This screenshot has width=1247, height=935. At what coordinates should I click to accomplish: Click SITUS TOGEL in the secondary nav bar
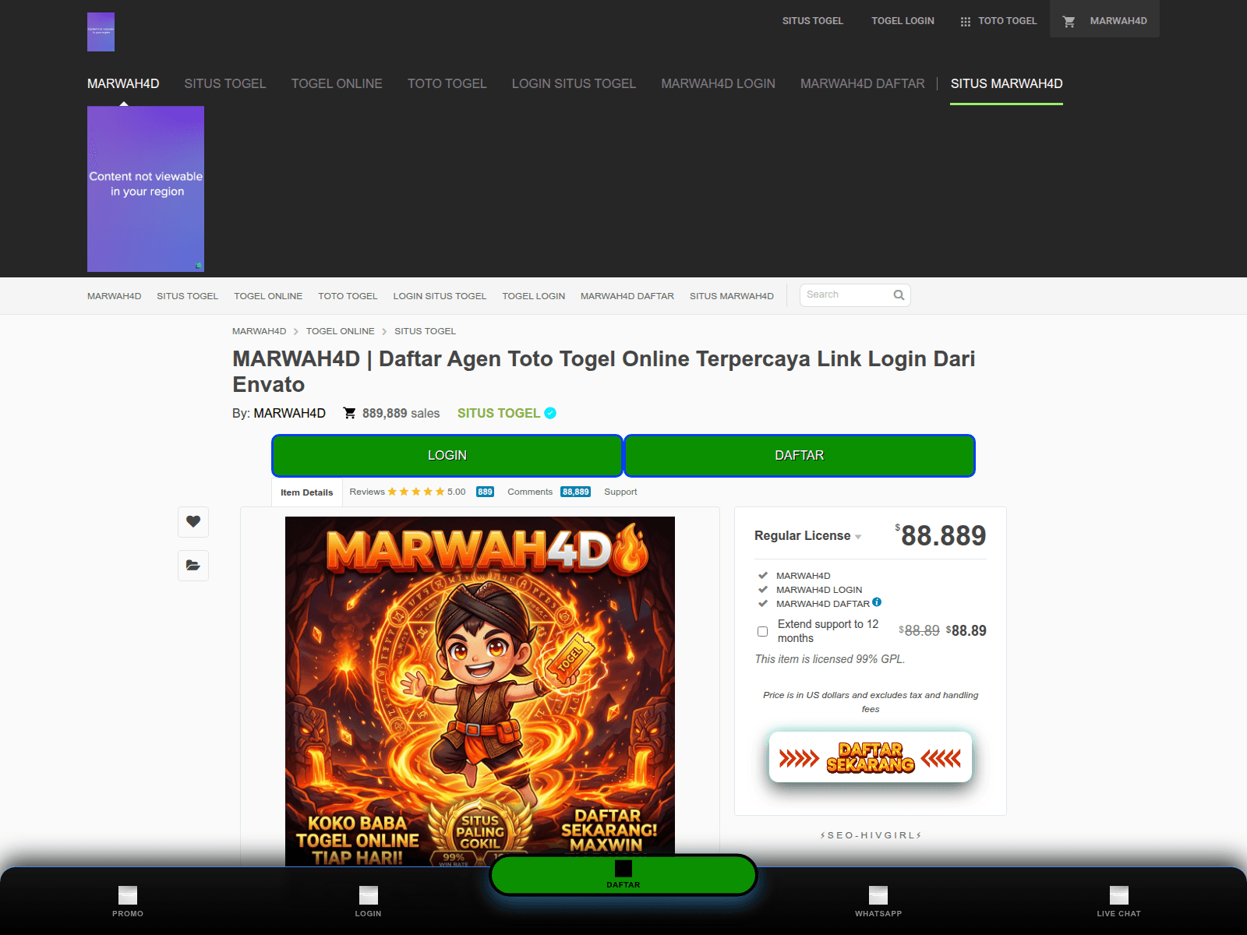[x=187, y=296]
